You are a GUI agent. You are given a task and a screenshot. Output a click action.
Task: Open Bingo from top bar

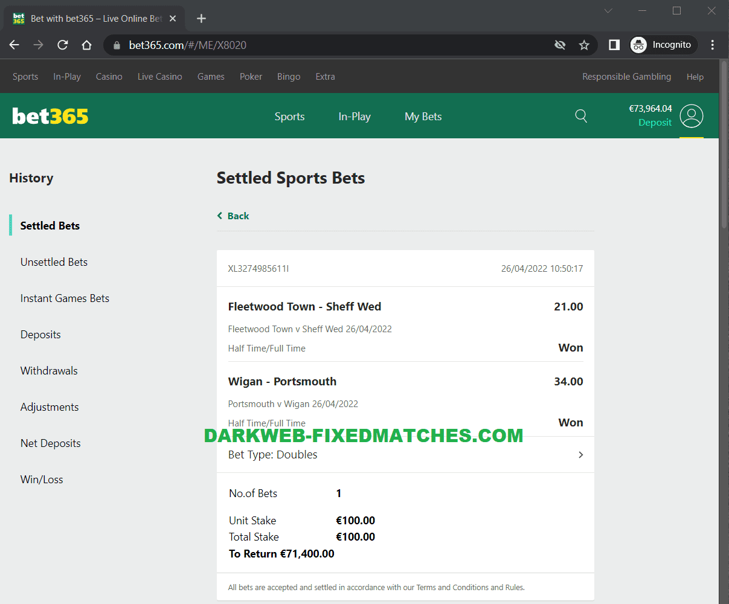pyautogui.click(x=289, y=77)
